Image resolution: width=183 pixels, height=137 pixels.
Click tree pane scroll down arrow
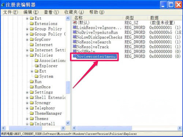point(68,123)
